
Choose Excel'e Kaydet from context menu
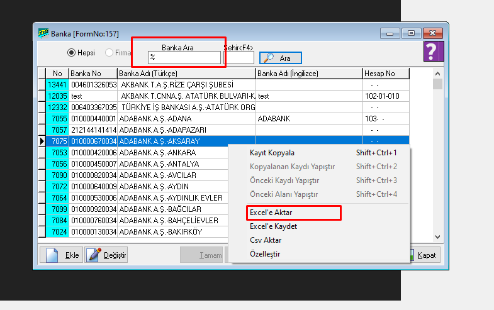coord(319,226)
